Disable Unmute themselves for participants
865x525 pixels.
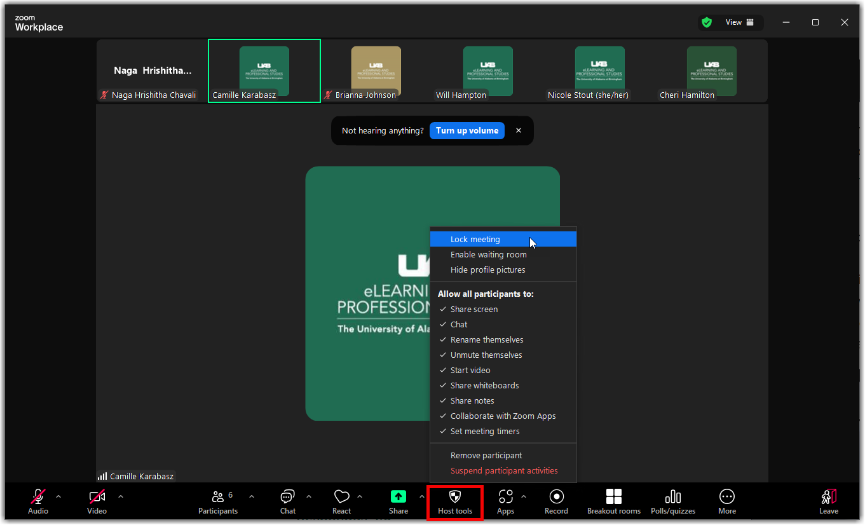coord(486,355)
